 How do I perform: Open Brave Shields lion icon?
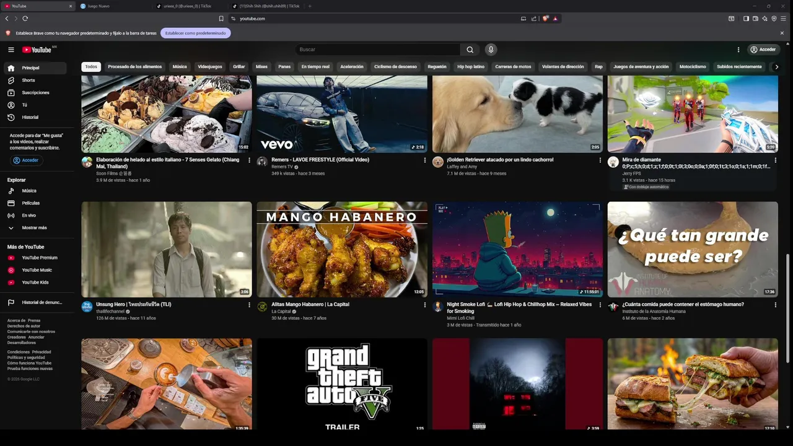point(545,19)
